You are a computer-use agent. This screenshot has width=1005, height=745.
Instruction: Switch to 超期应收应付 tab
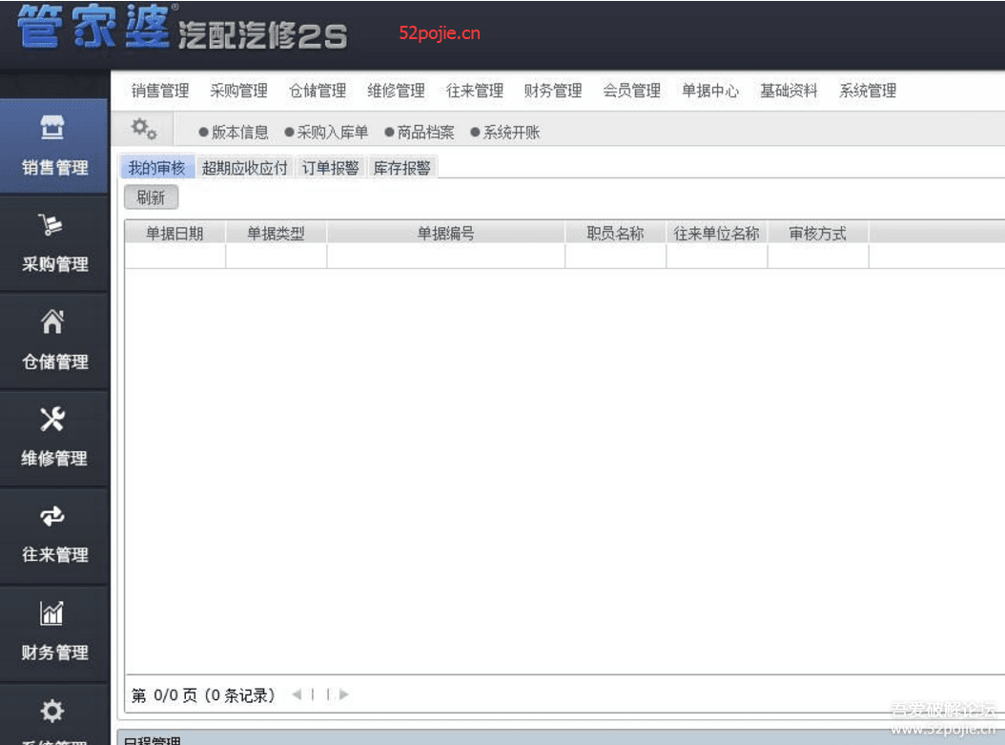pos(244,168)
